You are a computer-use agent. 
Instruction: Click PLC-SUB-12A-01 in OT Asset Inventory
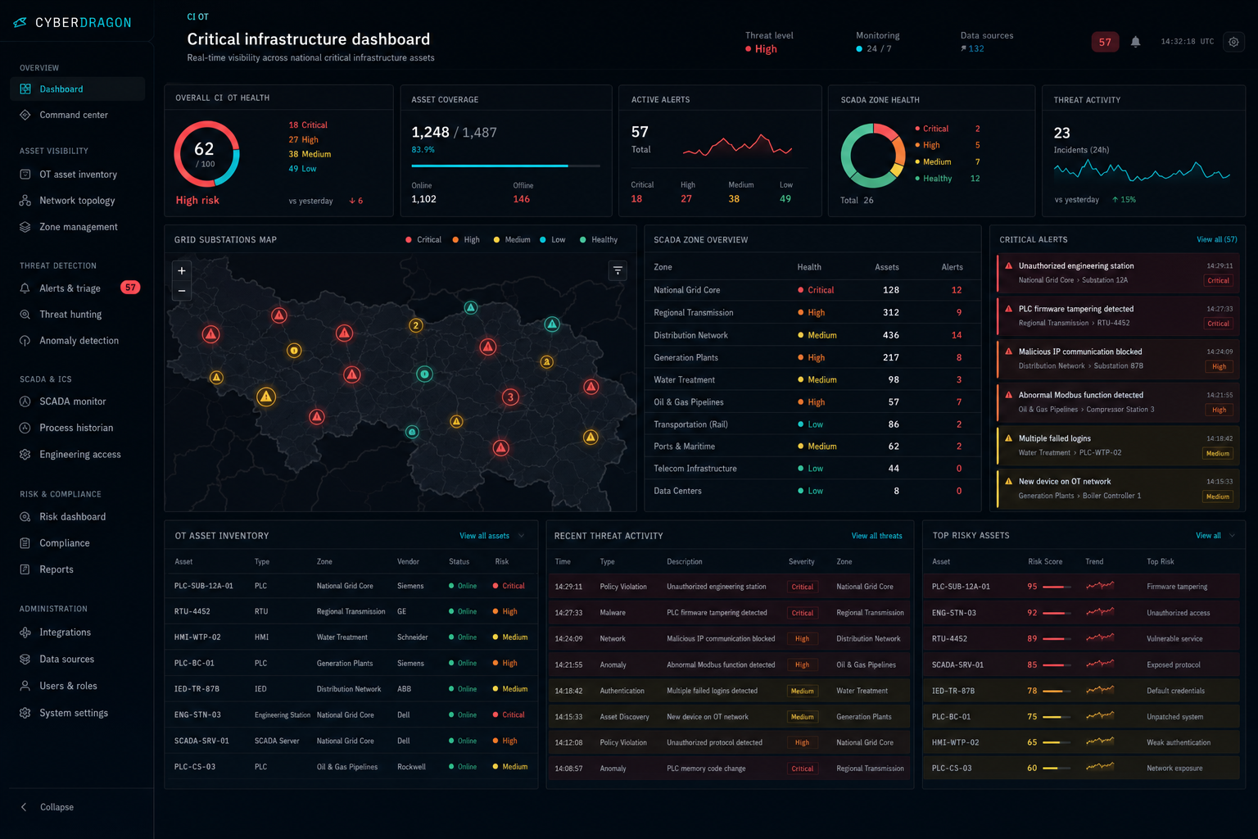pyautogui.click(x=204, y=586)
